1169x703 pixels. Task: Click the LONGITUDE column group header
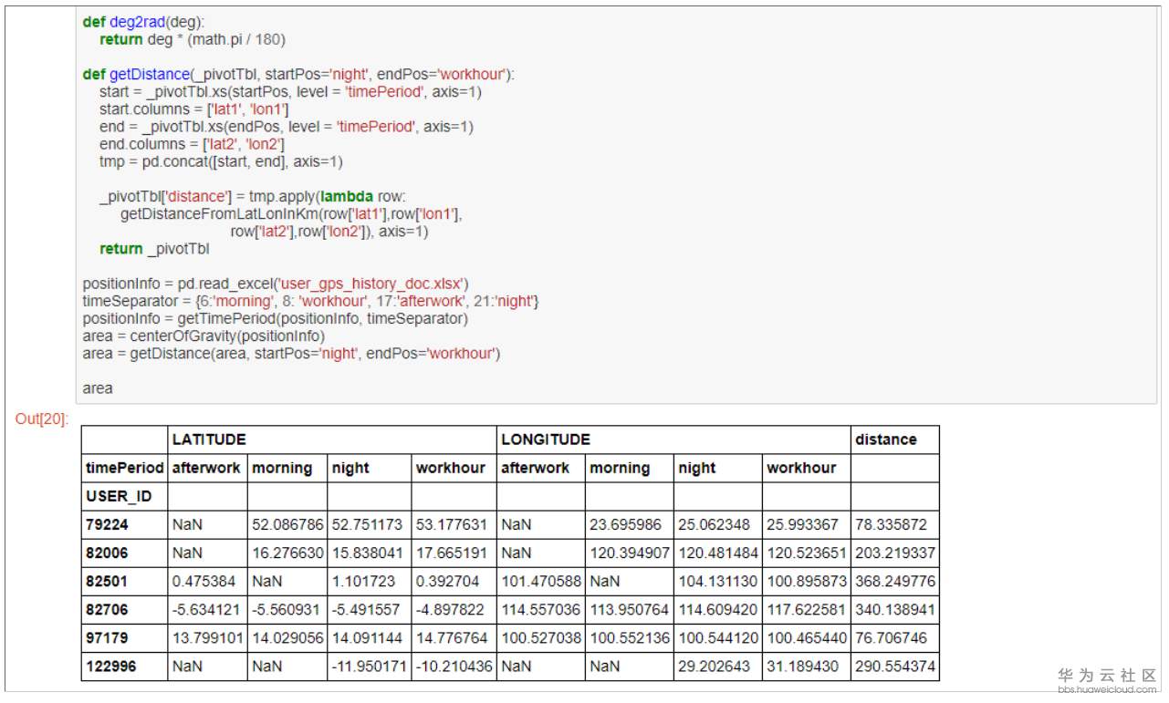point(546,439)
